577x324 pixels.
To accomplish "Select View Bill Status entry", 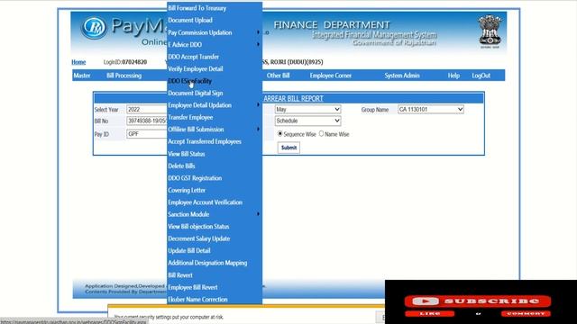I will 187,154.
